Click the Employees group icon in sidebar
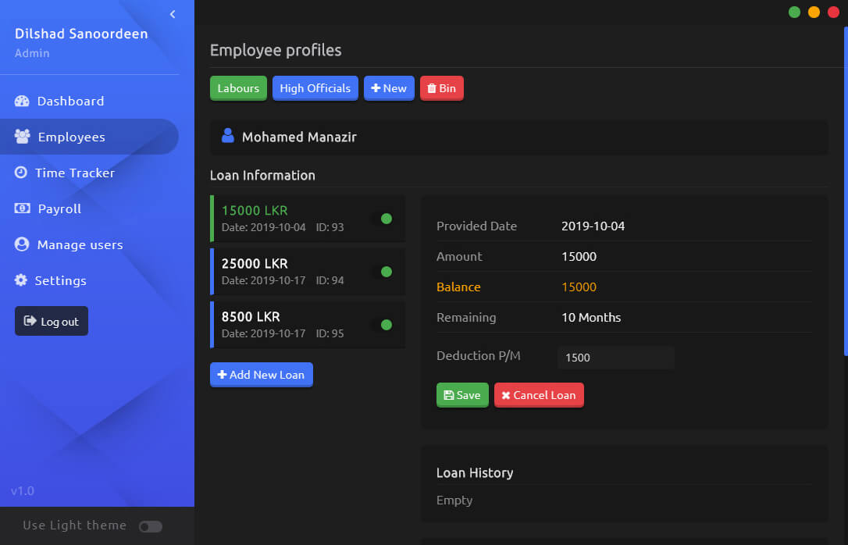This screenshot has height=545, width=848. tap(22, 137)
